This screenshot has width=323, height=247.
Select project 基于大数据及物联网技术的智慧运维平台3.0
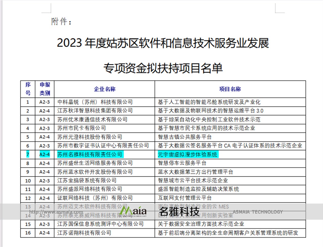point(211,111)
